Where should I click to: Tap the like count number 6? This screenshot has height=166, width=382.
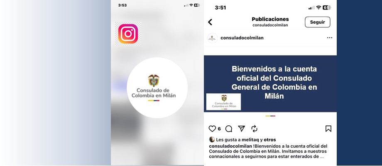click(x=219, y=129)
